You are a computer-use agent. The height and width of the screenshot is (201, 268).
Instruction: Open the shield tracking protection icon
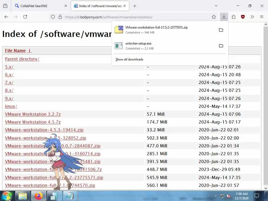pos(53,17)
